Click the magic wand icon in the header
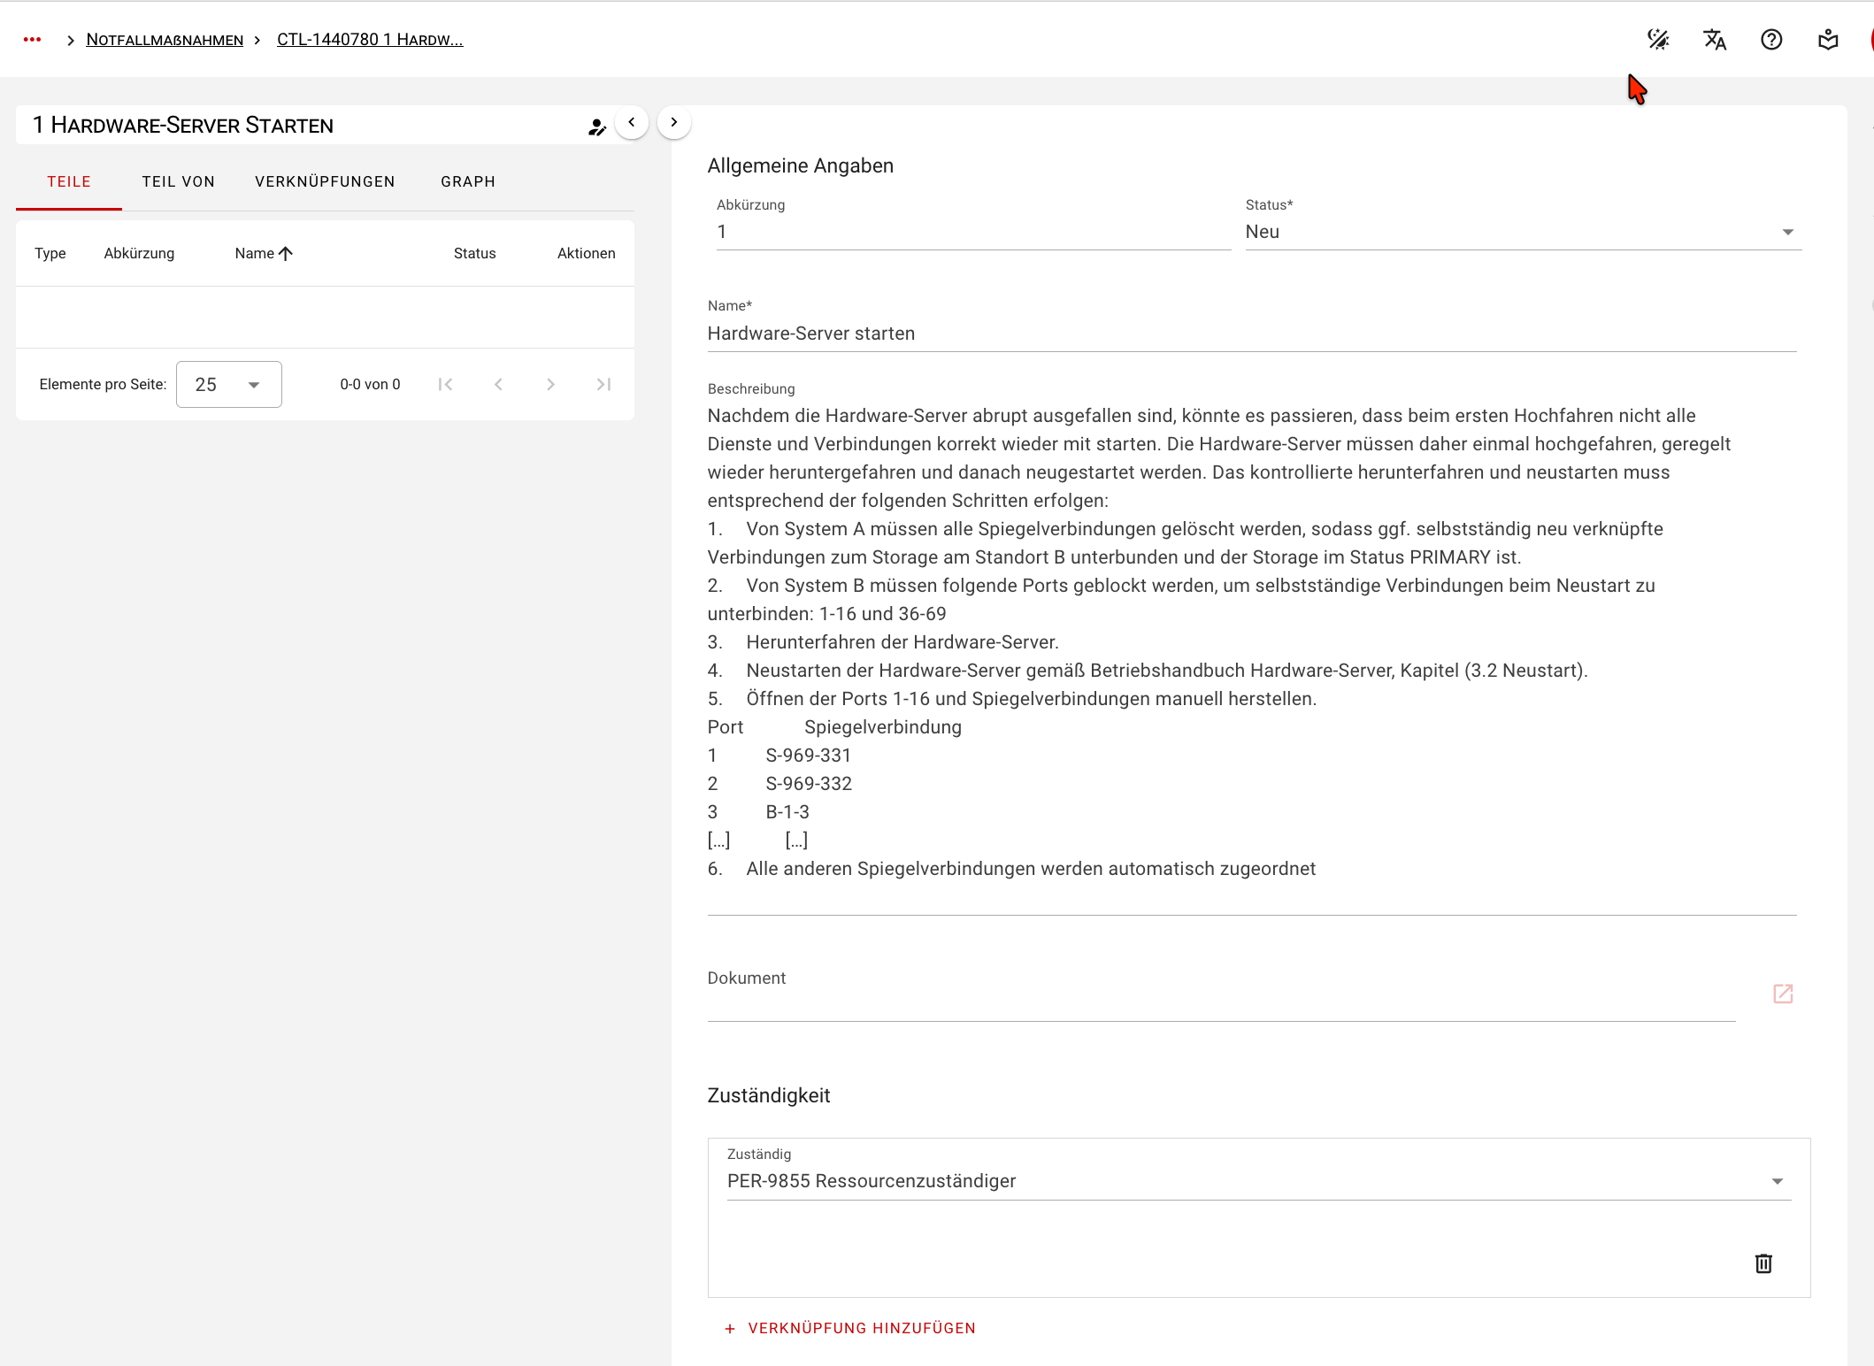 pyautogui.click(x=1658, y=40)
